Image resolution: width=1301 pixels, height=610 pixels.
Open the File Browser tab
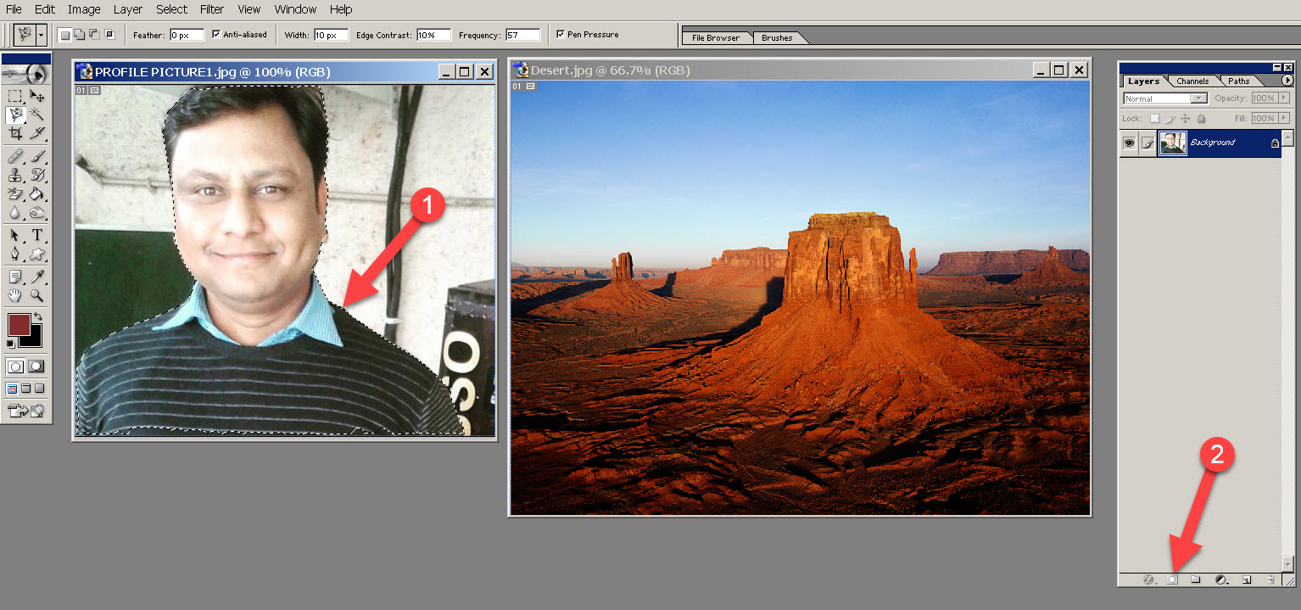tap(715, 38)
